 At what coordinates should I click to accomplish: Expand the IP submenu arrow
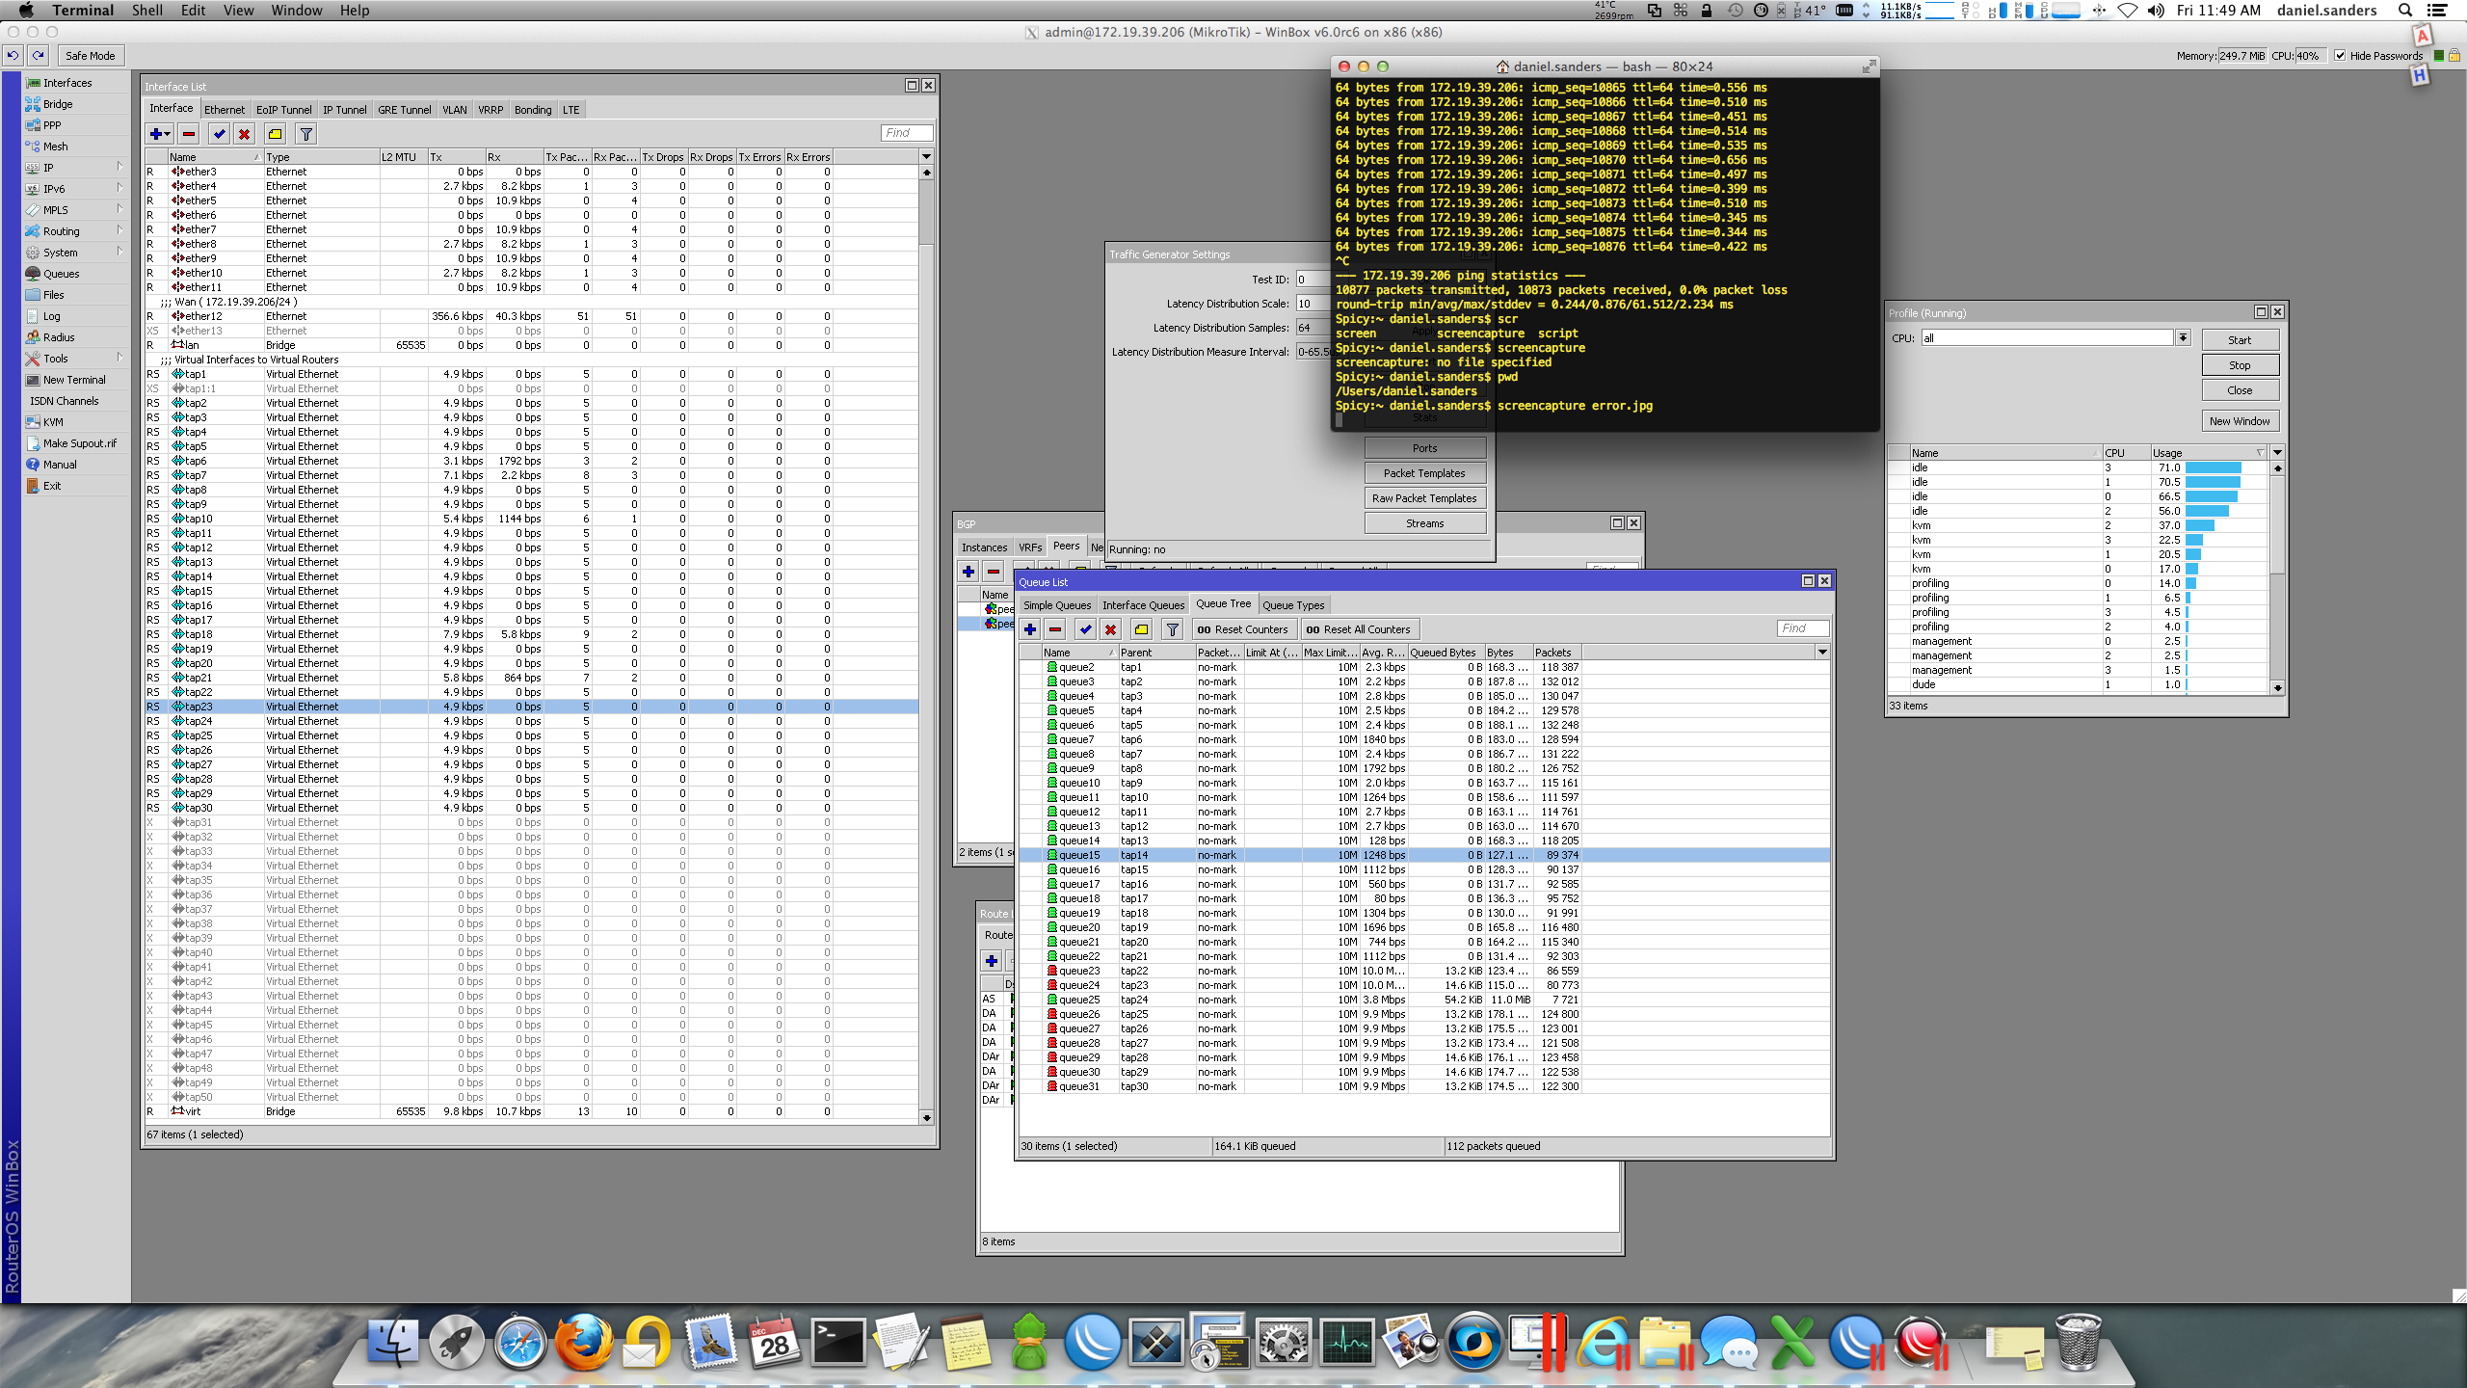tap(120, 167)
